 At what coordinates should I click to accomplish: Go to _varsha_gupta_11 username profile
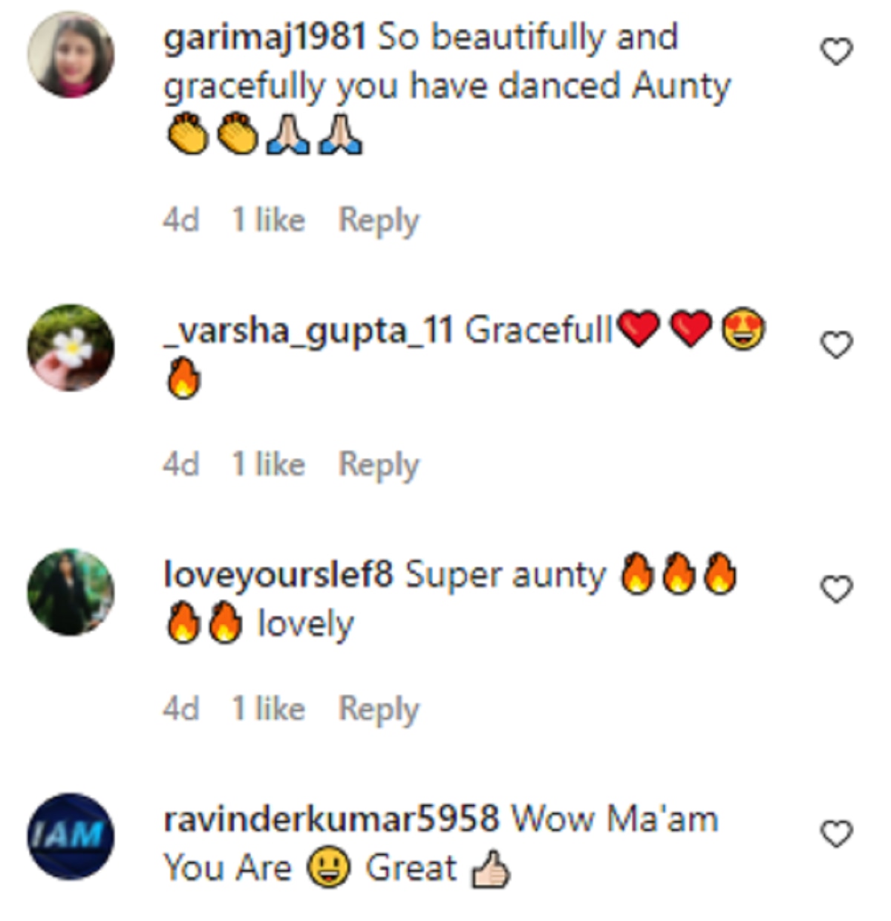[308, 330]
